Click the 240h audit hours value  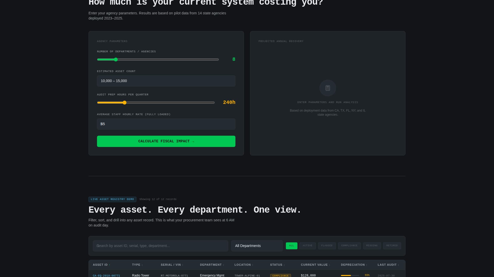pyautogui.click(x=229, y=102)
